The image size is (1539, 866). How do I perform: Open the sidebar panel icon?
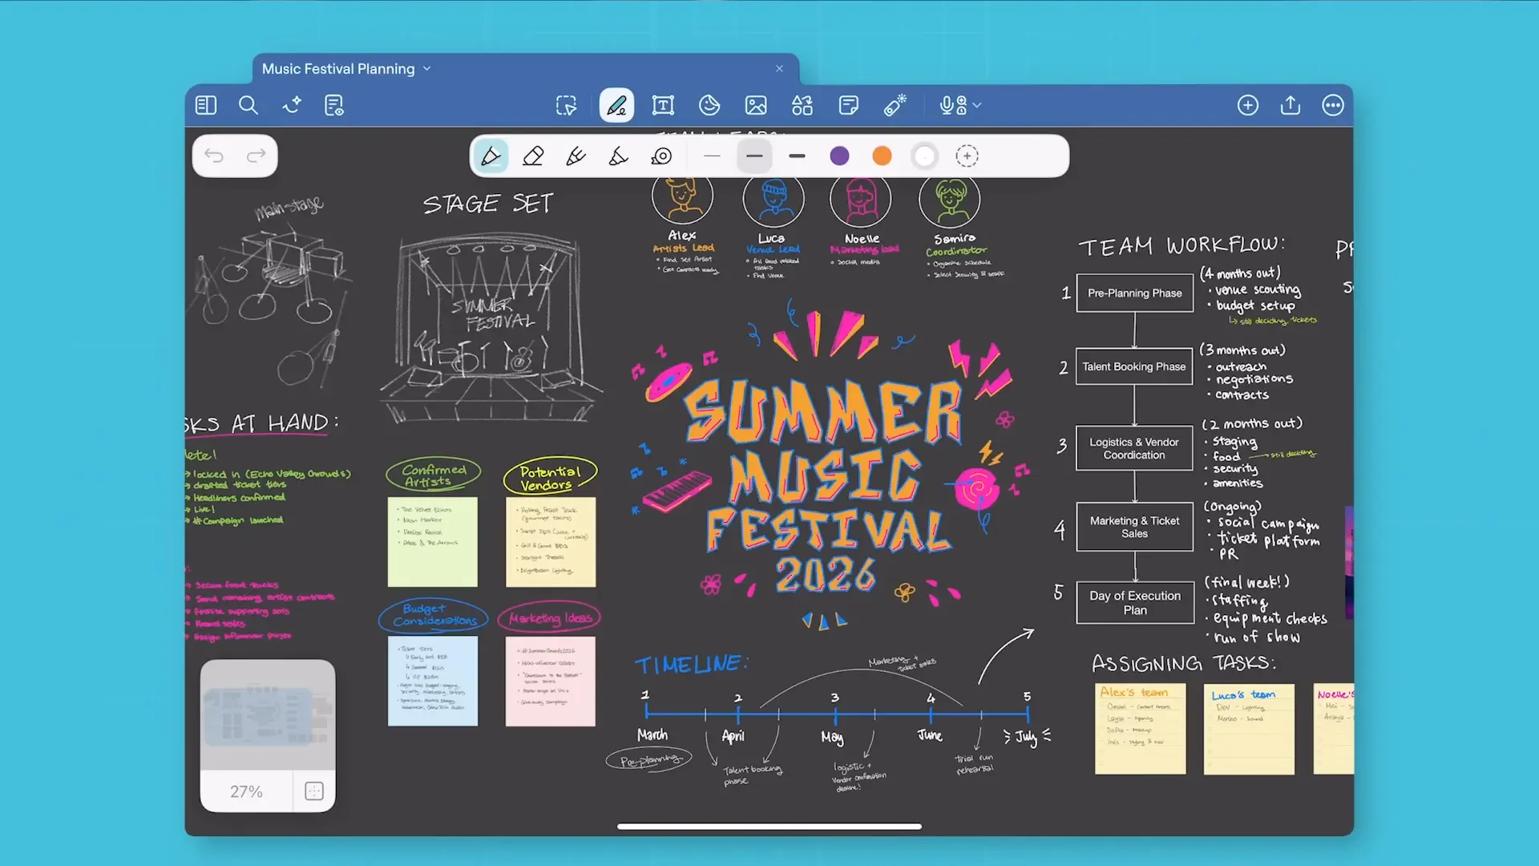click(x=206, y=105)
